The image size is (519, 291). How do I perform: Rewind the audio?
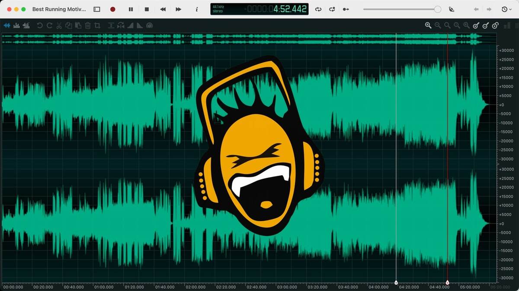[x=163, y=9]
